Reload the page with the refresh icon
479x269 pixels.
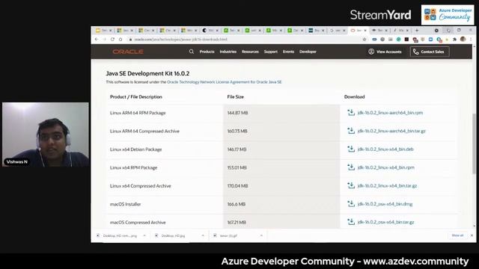coord(112,40)
